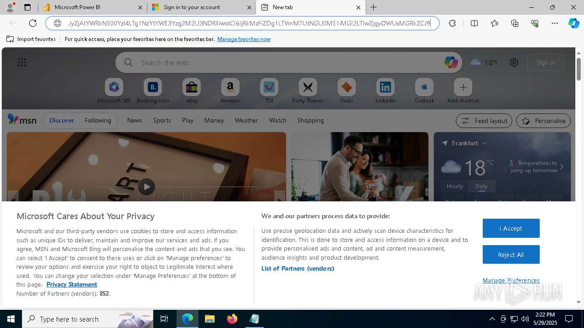Open Sports menu item

pos(162,120)
